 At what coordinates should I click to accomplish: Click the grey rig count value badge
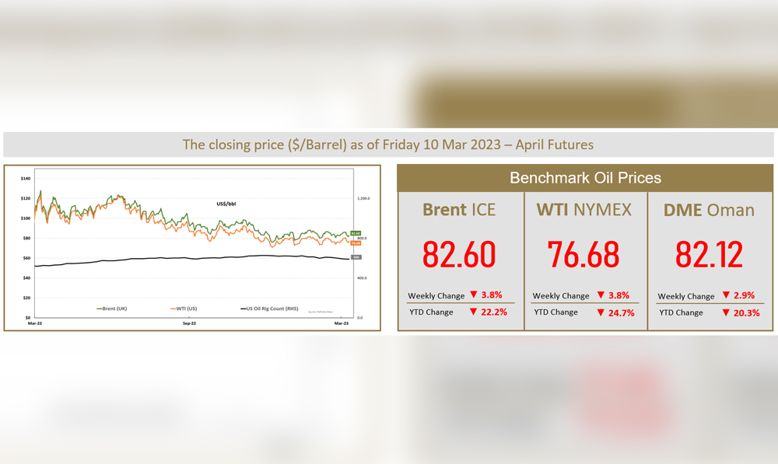356,256
